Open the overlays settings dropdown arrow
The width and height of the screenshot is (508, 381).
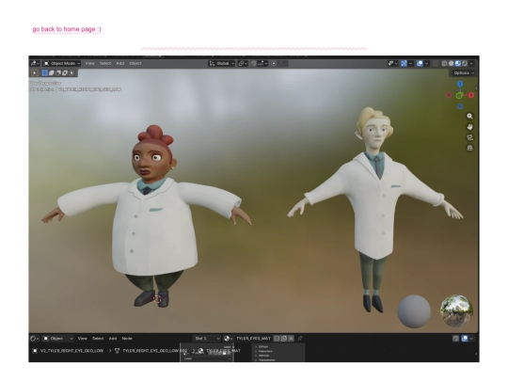426,64
